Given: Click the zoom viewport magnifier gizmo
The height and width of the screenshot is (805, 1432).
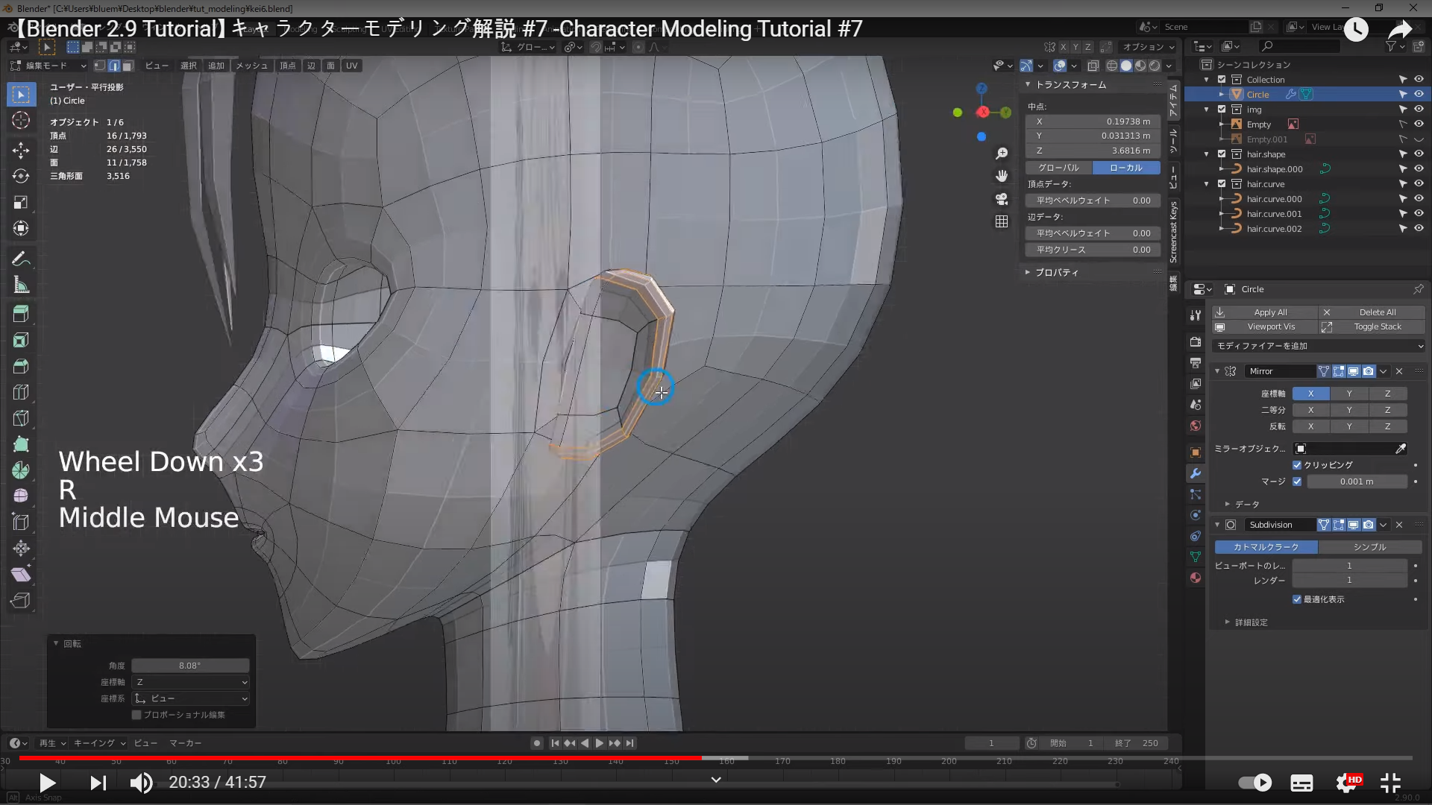Looking at the screenshot, I should point(1002,154).
